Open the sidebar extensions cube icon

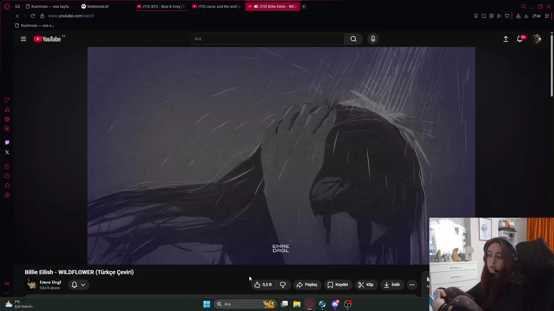pyautogui.click(x=7, y=185)
